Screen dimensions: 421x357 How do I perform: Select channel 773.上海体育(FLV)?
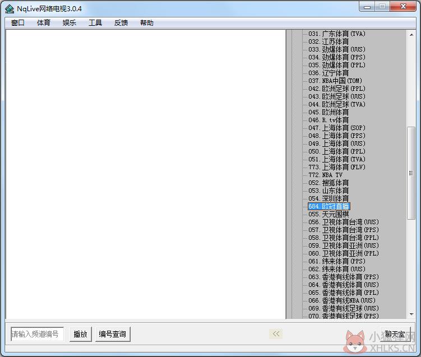(x=337, y=167)
